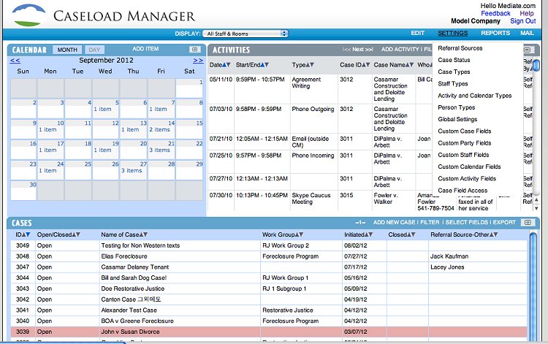The height and width of the screenshot is (344, 548).
Task: Click Next page in Activities
Action: pos(357,50)
